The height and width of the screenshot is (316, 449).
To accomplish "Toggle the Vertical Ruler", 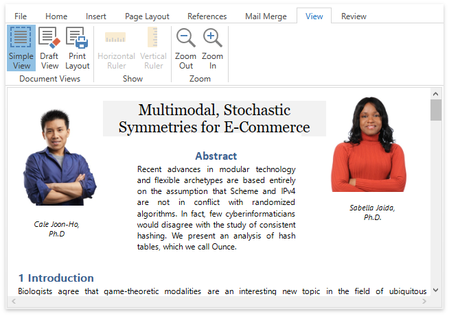I will tap(153, 48).
